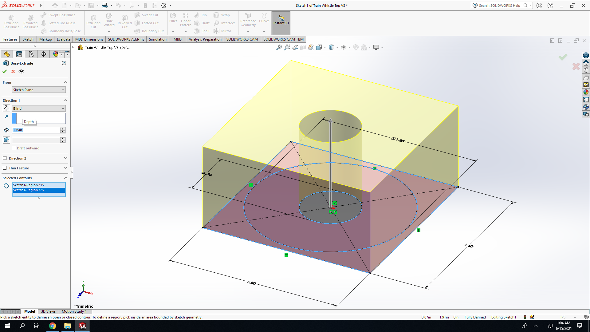
Task: Select Sketch1-Region<1> in contours list
Action: 39,185
